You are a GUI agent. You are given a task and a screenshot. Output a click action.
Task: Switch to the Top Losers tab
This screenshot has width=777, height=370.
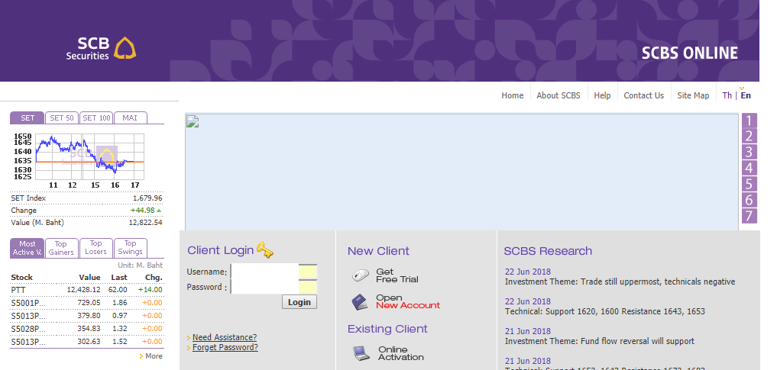pos(96,248)
